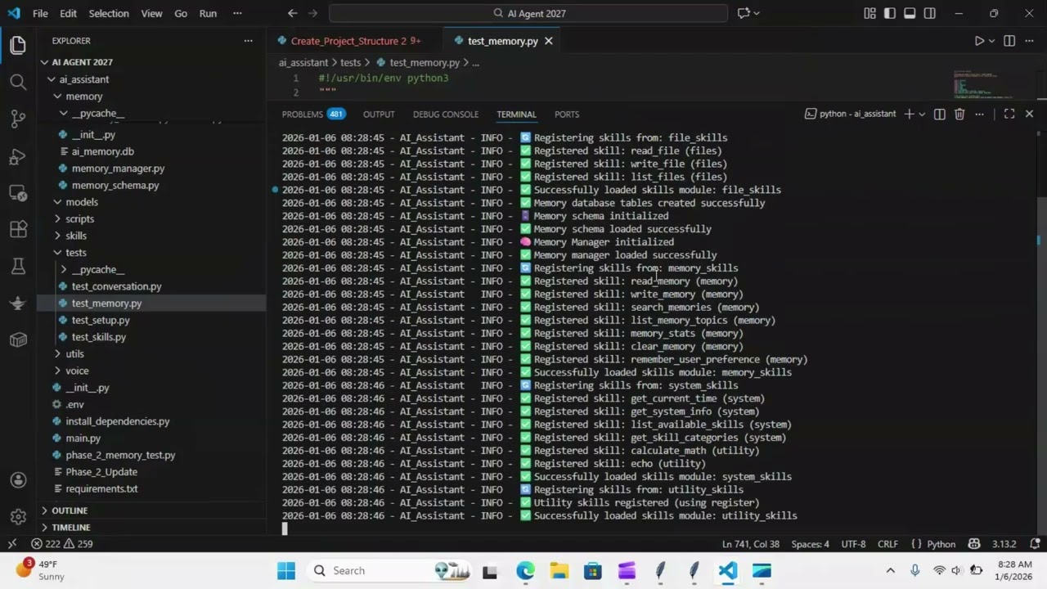Switch to the PROBLEMS panel tab
The width and height of the screenshot is (1047, 589).
pos(313,114)
